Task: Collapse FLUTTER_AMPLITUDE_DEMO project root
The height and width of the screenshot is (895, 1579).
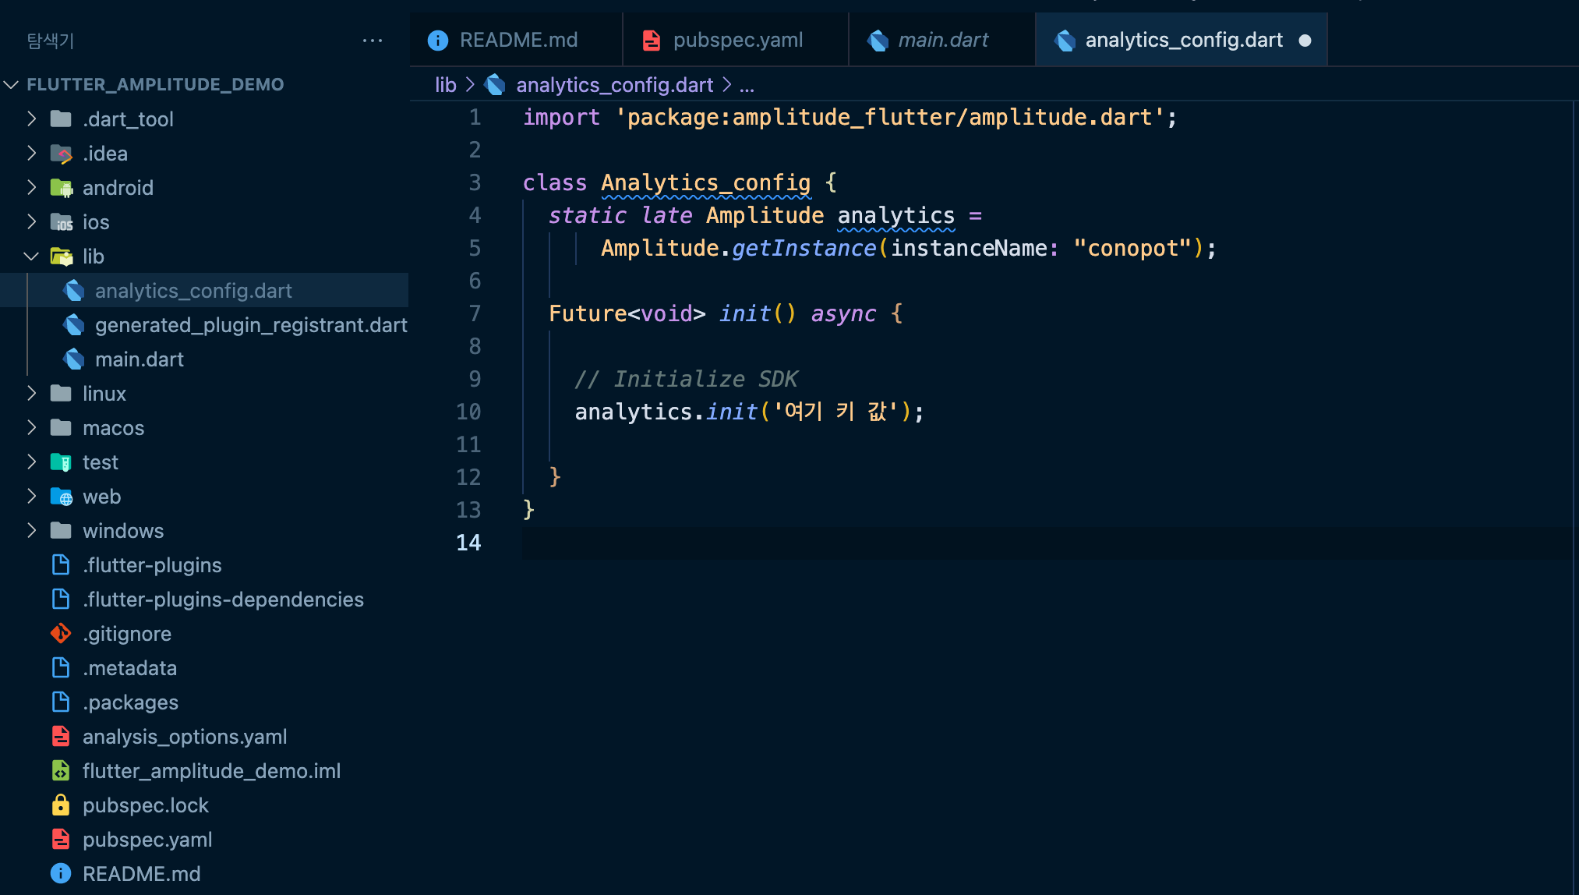Action: click(x=12, y=84)
